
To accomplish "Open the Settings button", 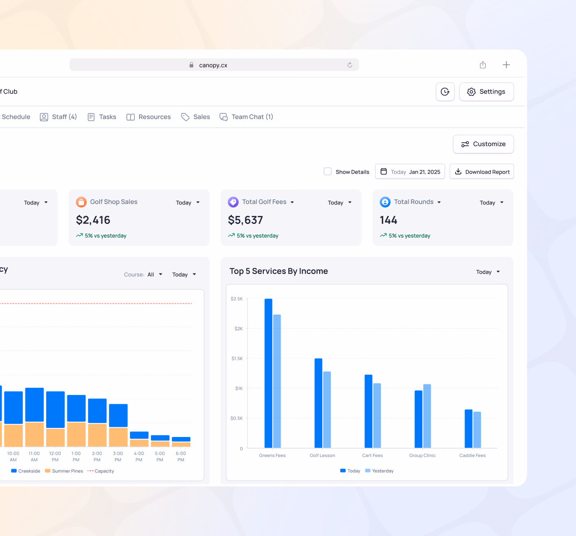I will point(487,92).
